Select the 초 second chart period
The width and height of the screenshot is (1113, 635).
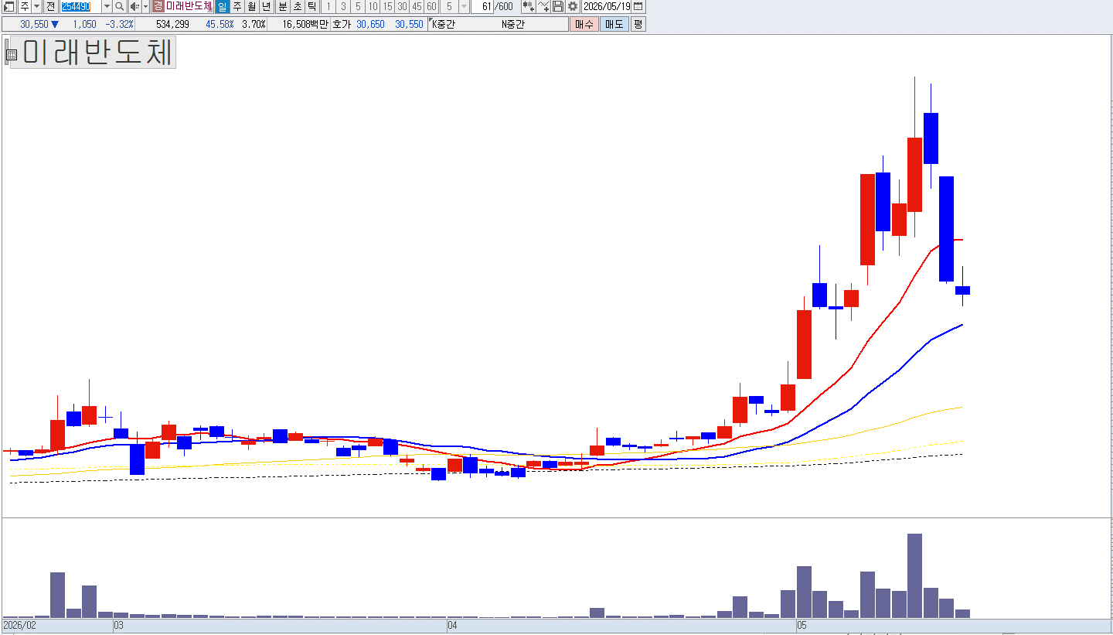click(298, 6)
